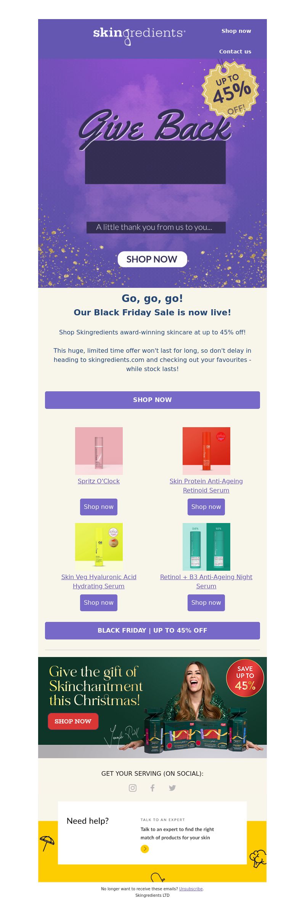Image resolution: width=305 pixels, height=917 pixels.
Task: Open Skin Veg Hyaluronic Acid Serum link
Action: click(x=99, y=581)
